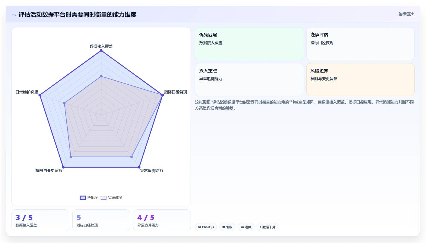Click 指标口径复现 text inside 谨慎评估 card

pyautogui.click(x=322, y=43)
